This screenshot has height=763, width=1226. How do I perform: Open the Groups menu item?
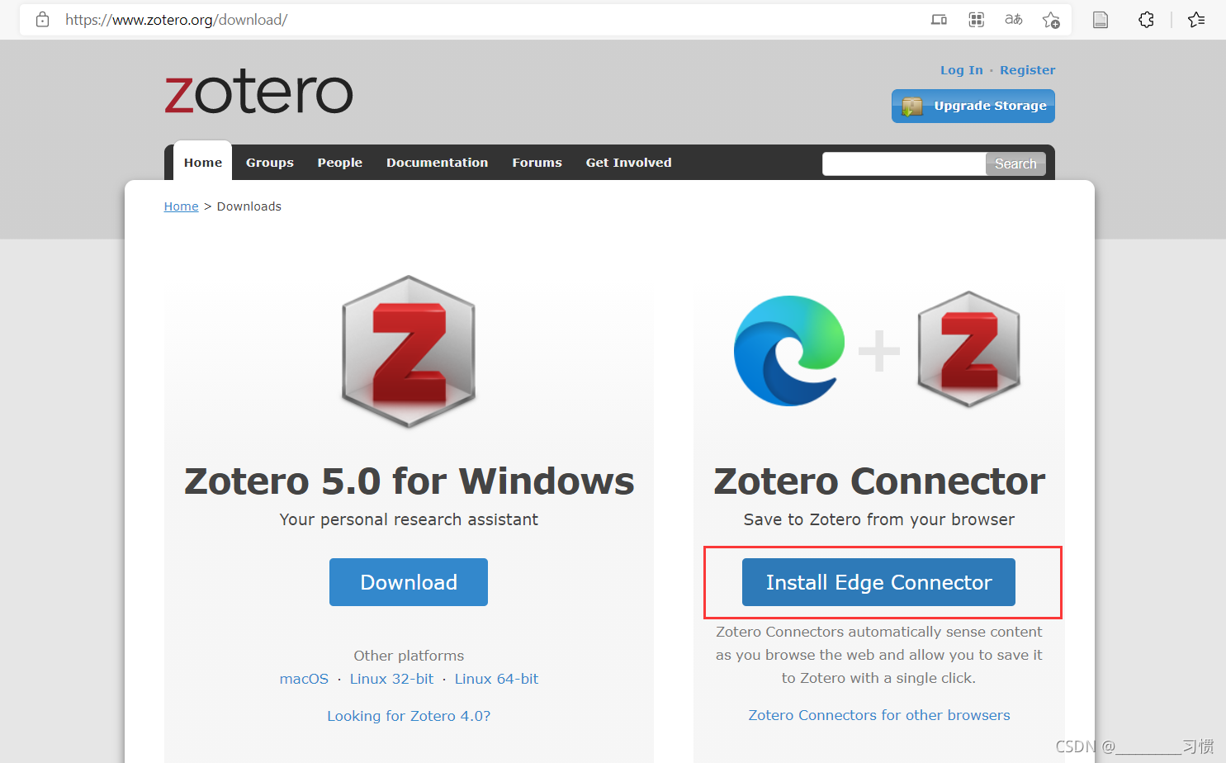pyautogui.click(x=270, y=163)
